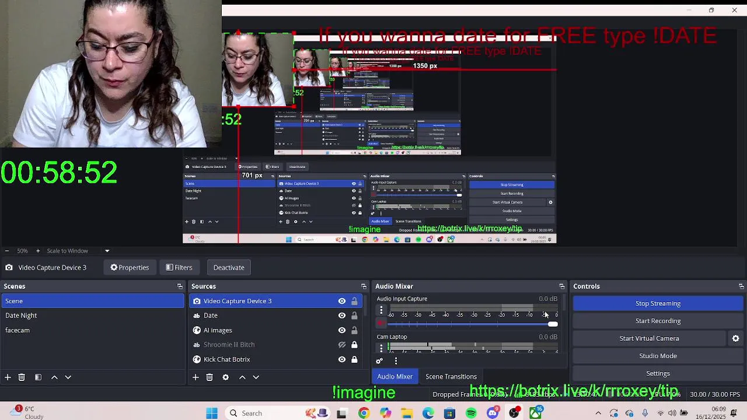This screenshot has width=747, height=420.
Task: Unlock the Shroomie lil Bitch source
Action: (354, 345)
